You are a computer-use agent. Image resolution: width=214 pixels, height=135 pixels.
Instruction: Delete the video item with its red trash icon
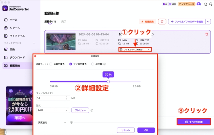tap(207, 34)
